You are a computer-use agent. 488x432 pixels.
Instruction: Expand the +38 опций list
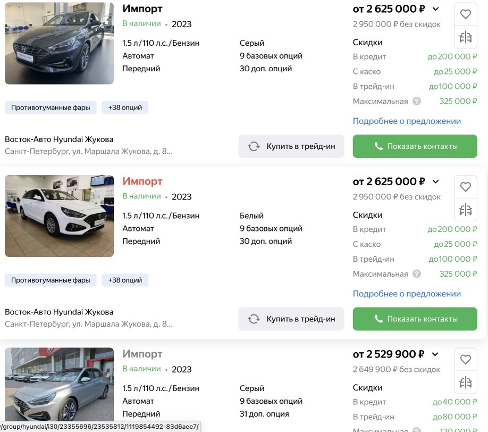point(125,107)
